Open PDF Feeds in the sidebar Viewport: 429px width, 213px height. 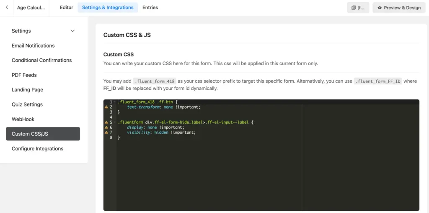tap(24, 75)
